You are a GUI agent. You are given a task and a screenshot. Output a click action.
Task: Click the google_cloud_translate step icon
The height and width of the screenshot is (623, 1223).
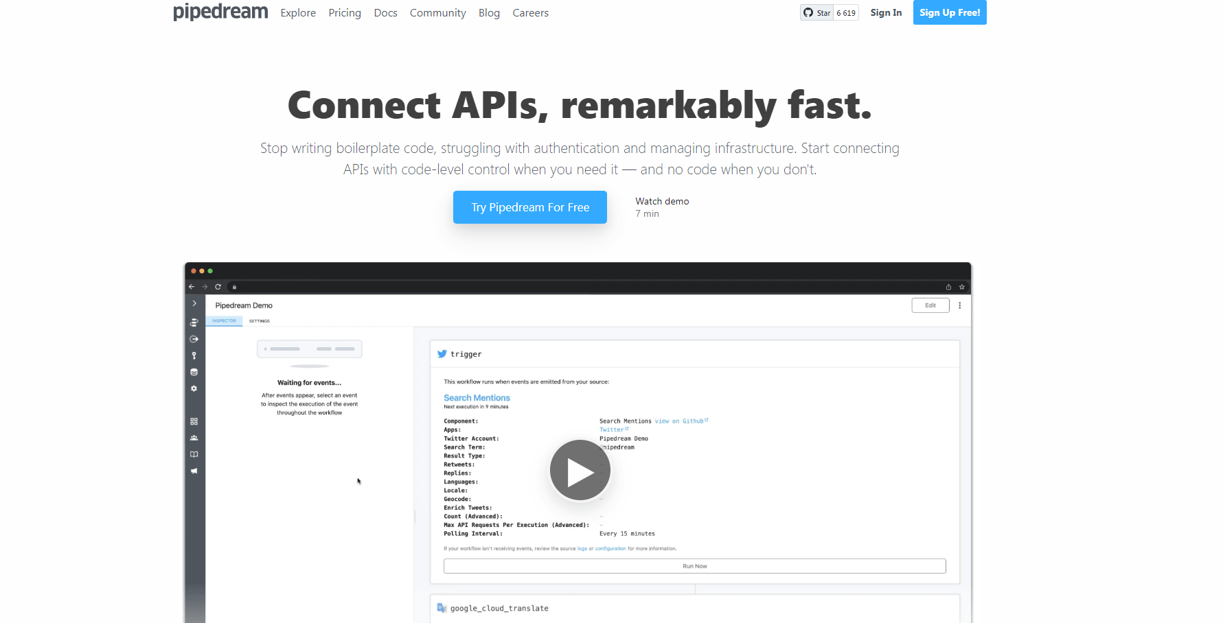[440, 607]
